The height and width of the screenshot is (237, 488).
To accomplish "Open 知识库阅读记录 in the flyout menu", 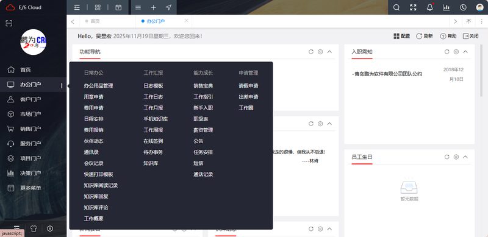I will (101, 185).
